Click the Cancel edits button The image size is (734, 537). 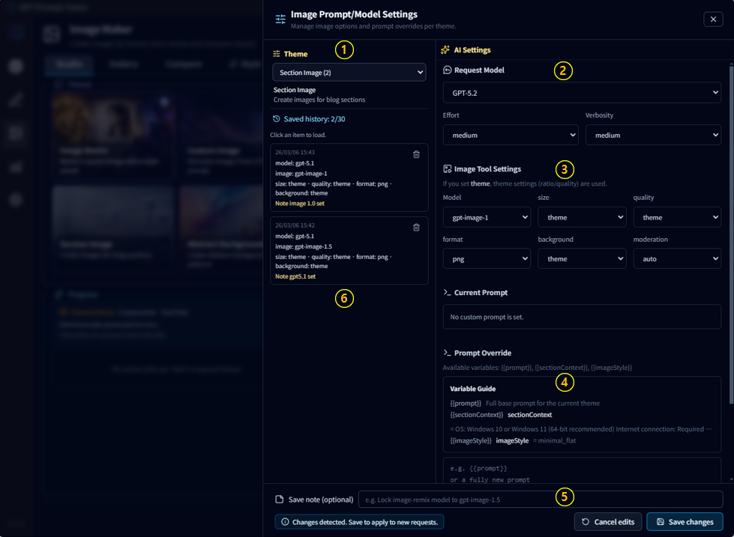coord(607,522)
